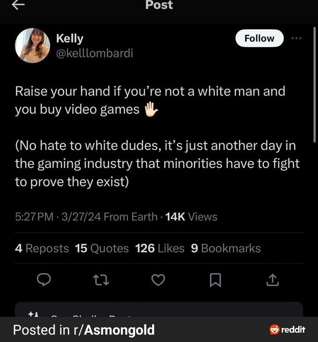
Task: Tap the share upload icon
Action: tap(272, 280)
